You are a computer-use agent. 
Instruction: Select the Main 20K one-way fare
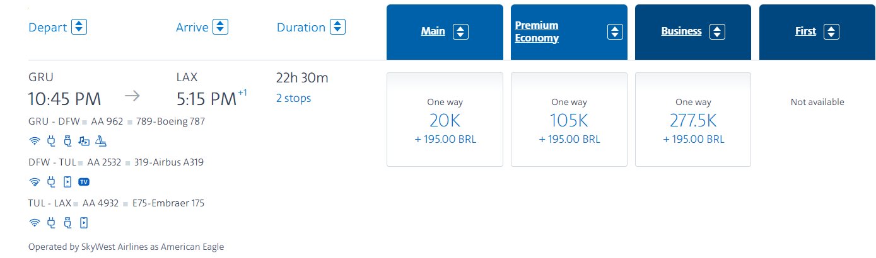[445, 120]
